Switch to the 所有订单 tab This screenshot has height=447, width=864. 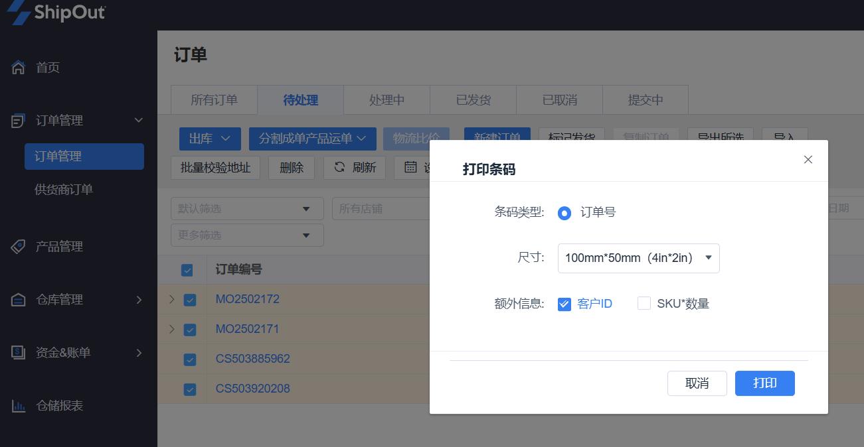pos(214,100)
